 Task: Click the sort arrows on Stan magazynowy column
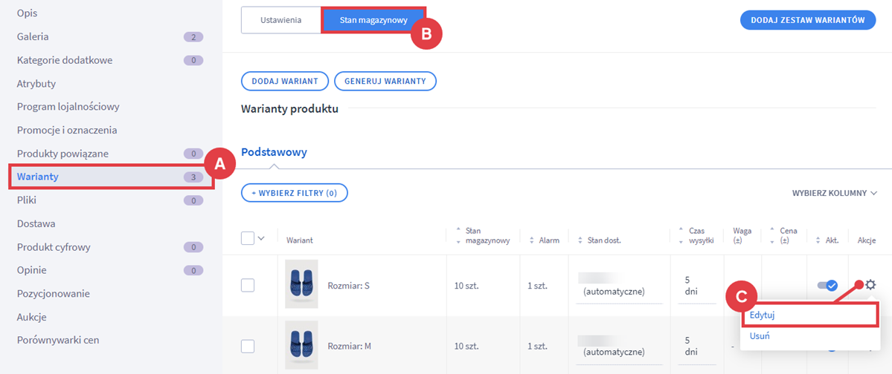[x=458, y=235]
